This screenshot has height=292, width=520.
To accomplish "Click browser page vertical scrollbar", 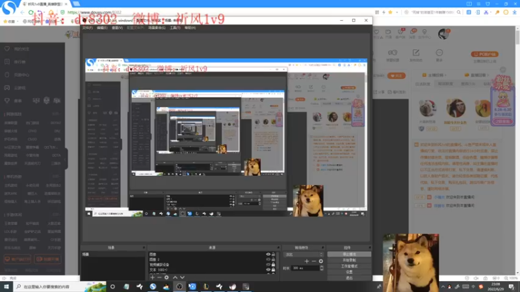I will click(x=517, y=37).
